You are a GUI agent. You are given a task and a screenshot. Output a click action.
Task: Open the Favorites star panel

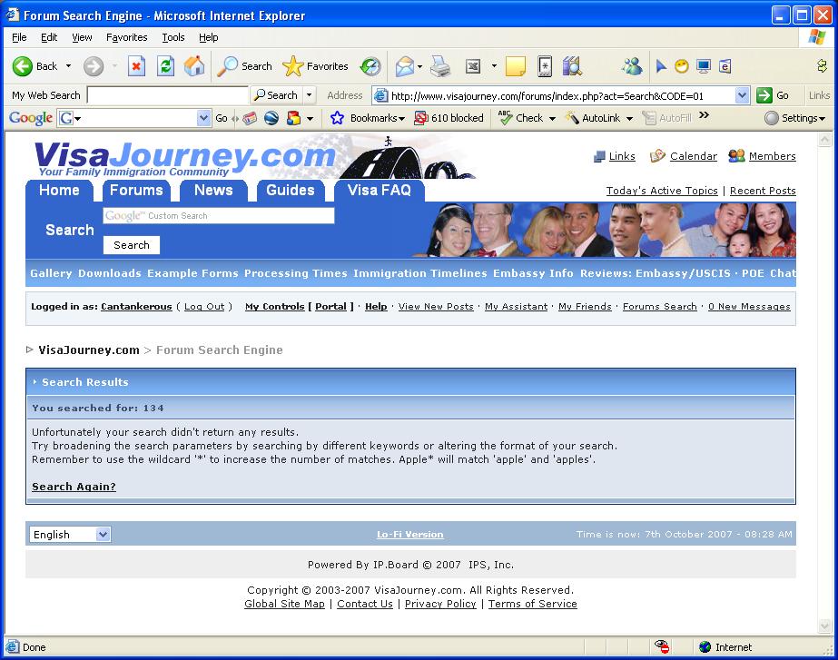click(x=315, y=66)
